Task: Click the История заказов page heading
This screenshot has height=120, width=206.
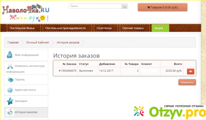Action: tap(76, 56)
